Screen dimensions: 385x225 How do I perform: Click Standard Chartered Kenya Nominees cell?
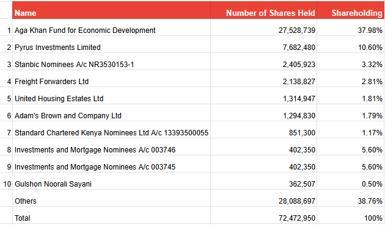(x=111, y=130)
